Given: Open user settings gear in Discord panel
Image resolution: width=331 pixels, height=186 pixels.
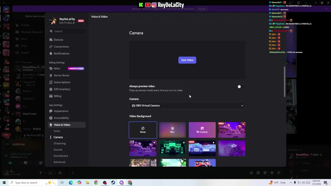Looking at the screenshot, I should [x=60, y=173].
